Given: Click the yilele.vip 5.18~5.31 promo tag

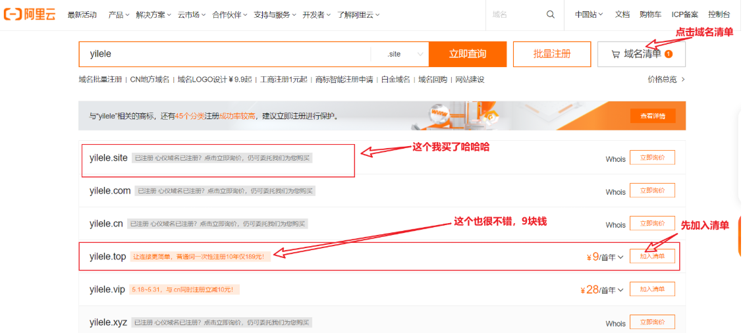Looking at the screenshot, I should pyautogui.click(x=185, y=290).
